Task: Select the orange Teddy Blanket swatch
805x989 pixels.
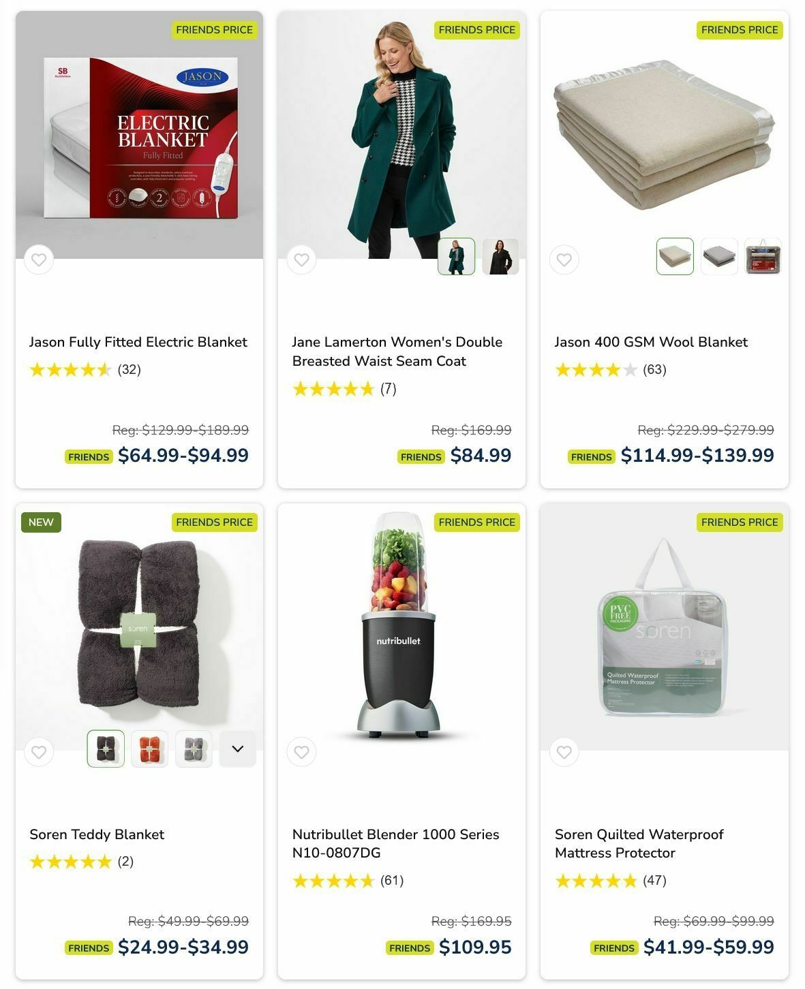Action: pos(149,749)
